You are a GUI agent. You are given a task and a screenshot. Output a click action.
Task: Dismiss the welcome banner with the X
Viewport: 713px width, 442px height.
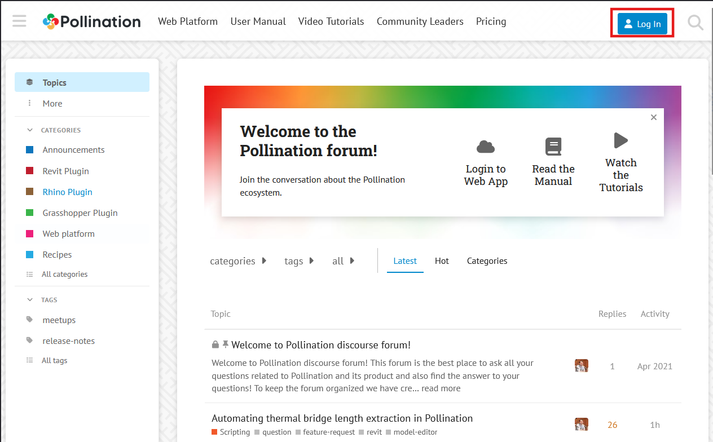pos(653,117)
